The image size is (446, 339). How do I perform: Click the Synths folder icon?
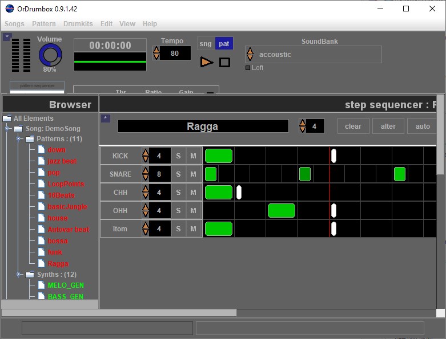30,274
